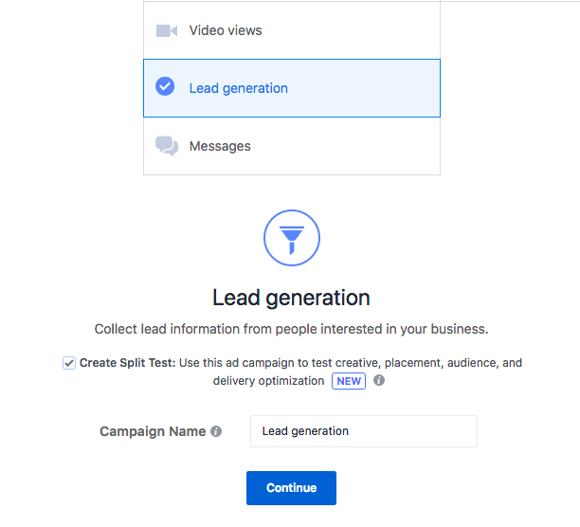Click into the Campaign Name text field
The height and width of the screenshot is (527, 580).
coord(363,431)
